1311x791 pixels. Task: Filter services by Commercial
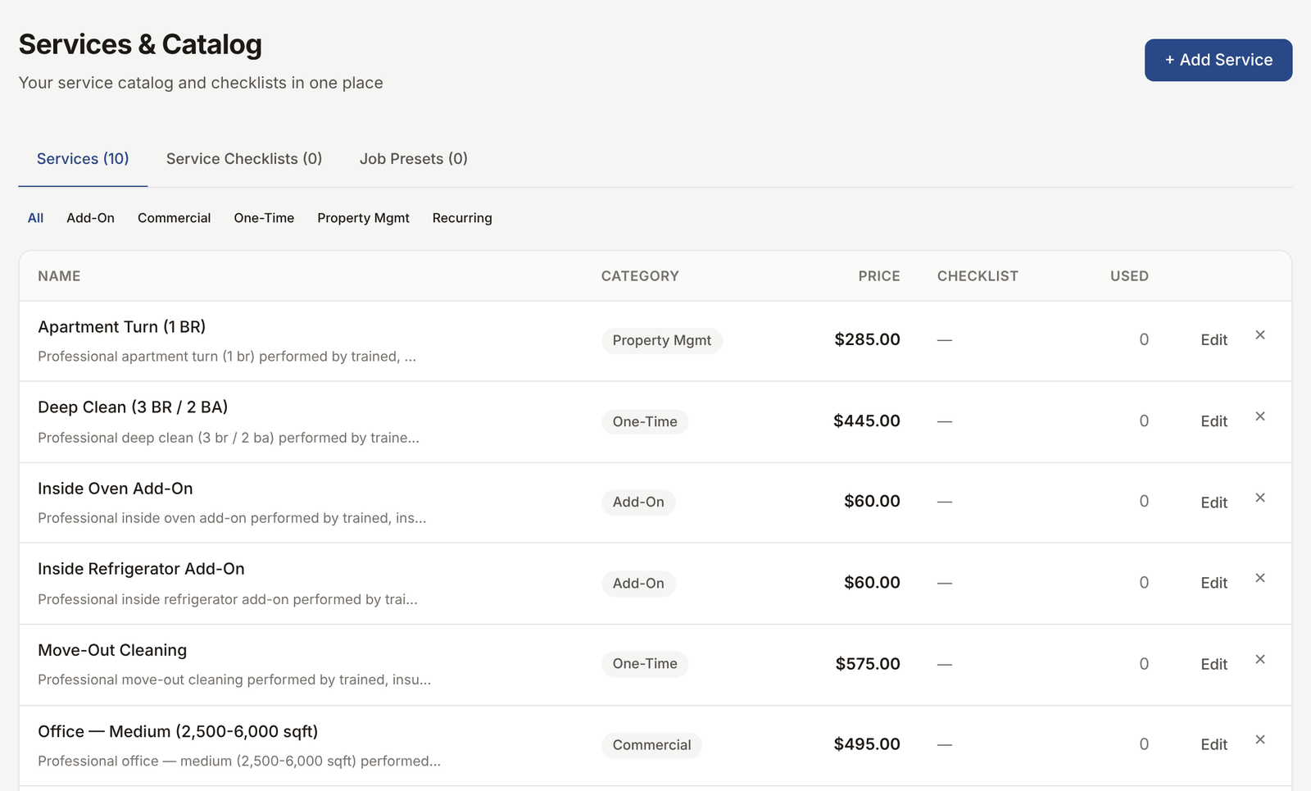(174, 218)
